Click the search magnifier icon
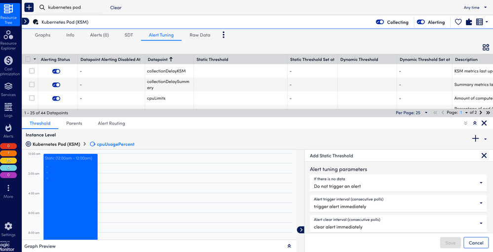493x252 pixels. click(42, 7)
